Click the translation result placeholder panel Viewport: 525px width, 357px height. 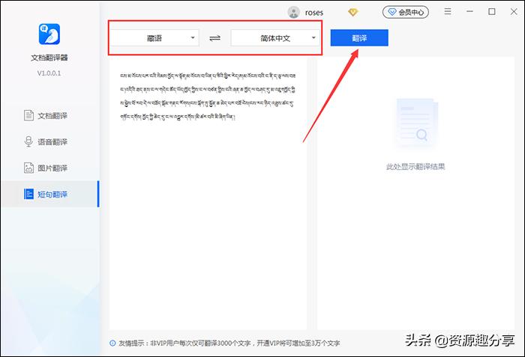415,193
